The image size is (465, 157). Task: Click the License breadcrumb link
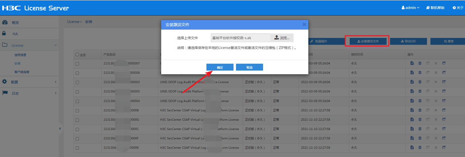point(73,22)
